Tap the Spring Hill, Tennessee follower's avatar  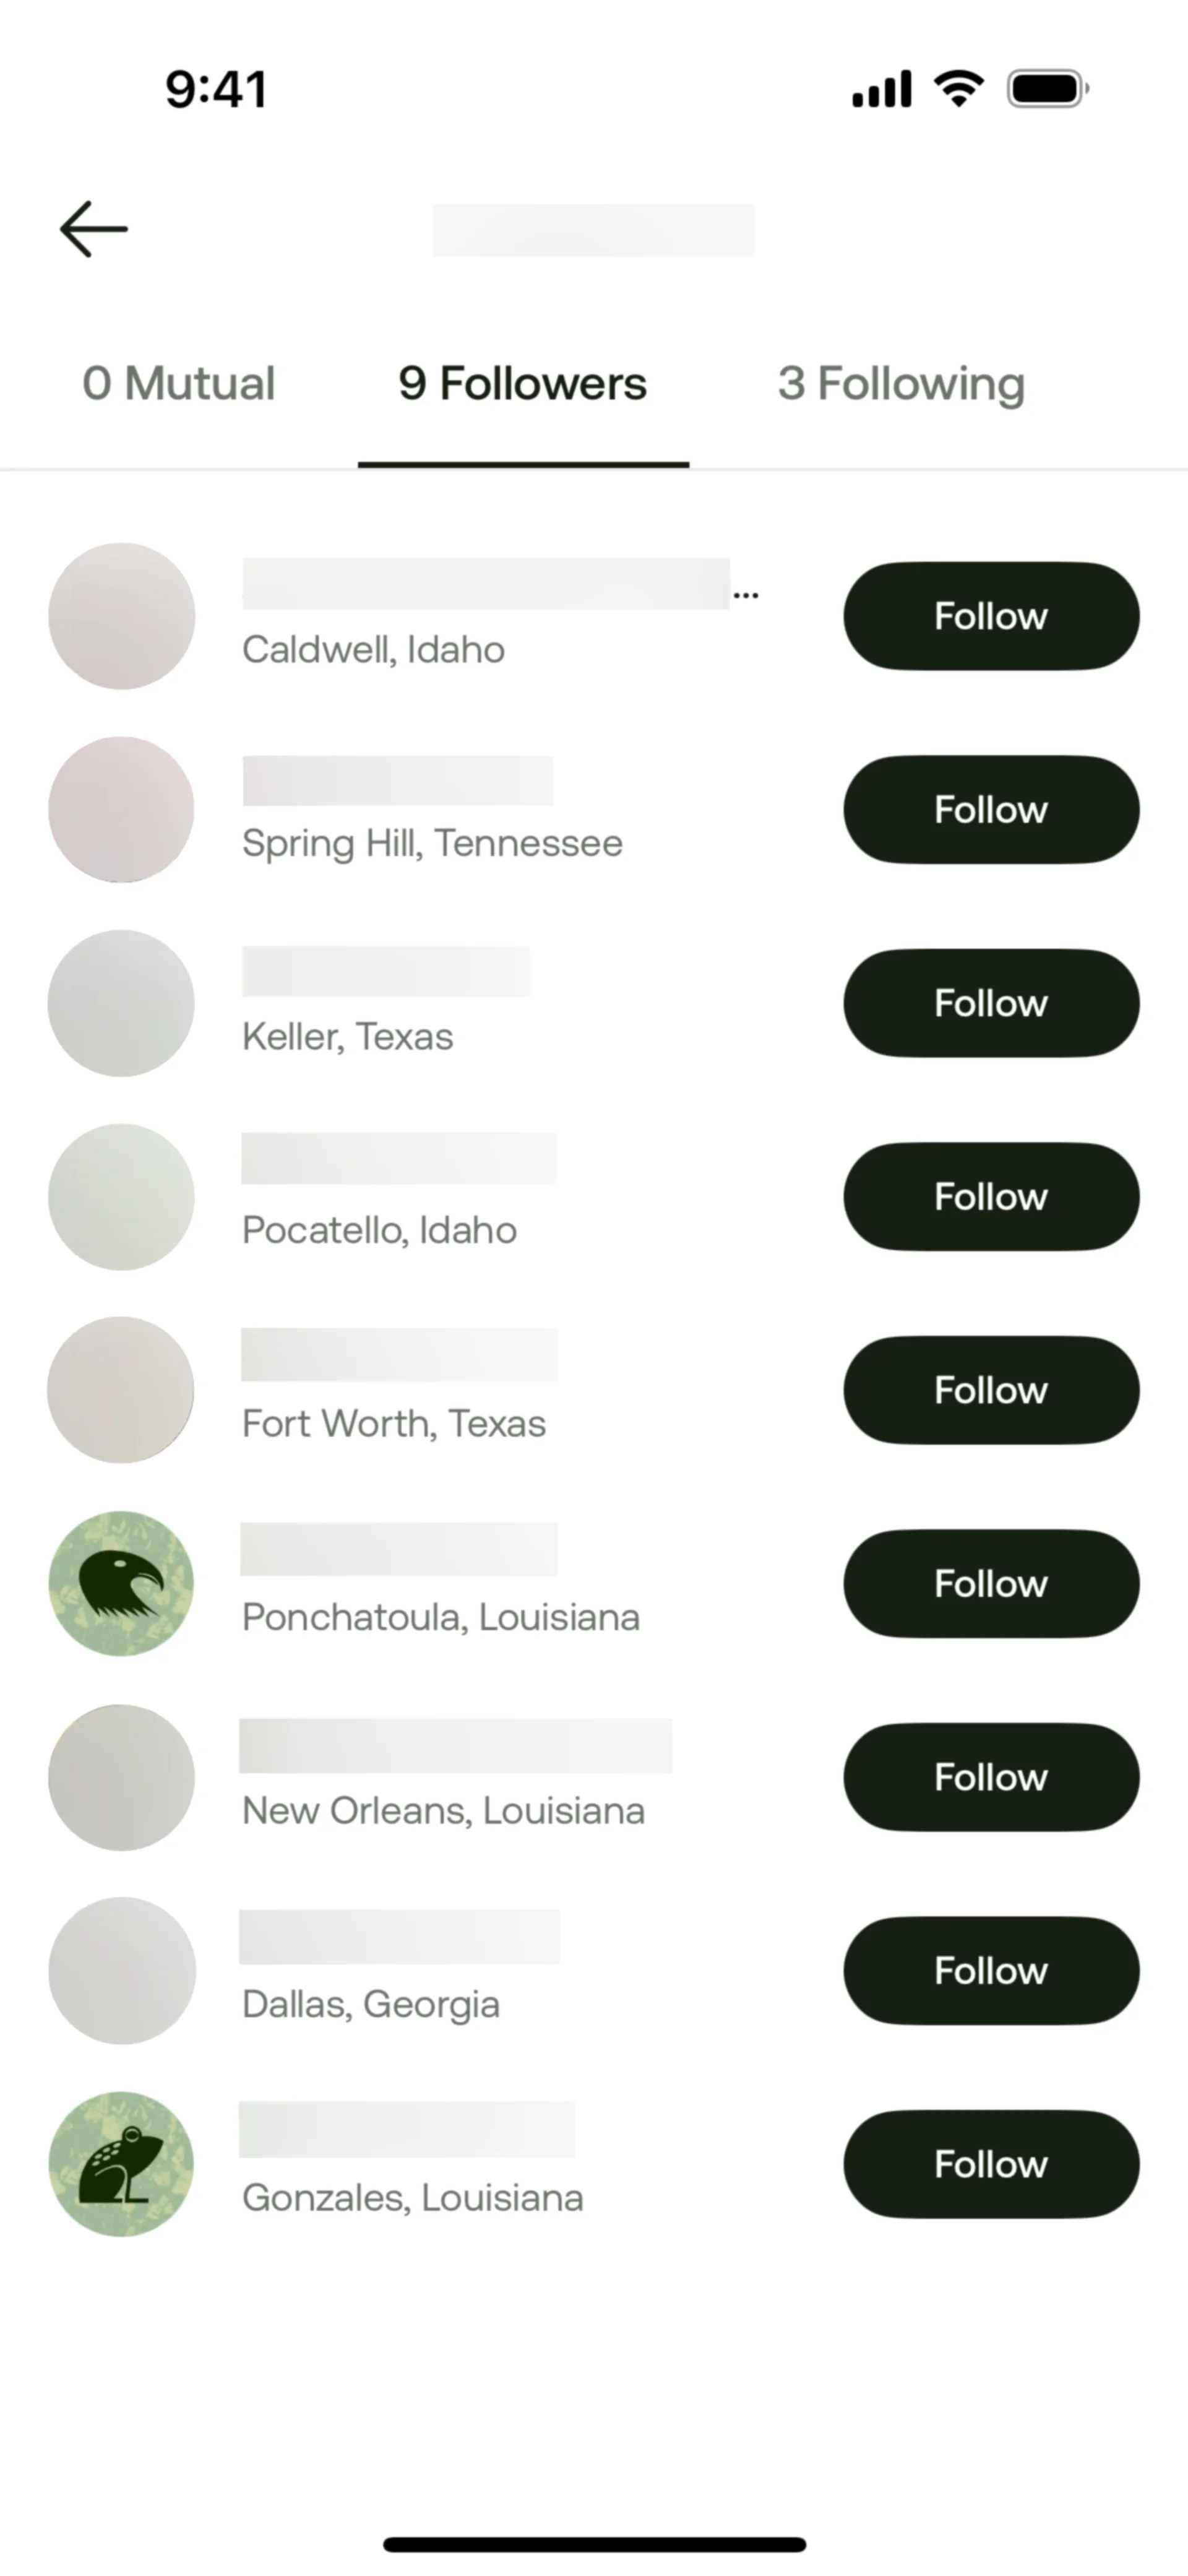121,810
